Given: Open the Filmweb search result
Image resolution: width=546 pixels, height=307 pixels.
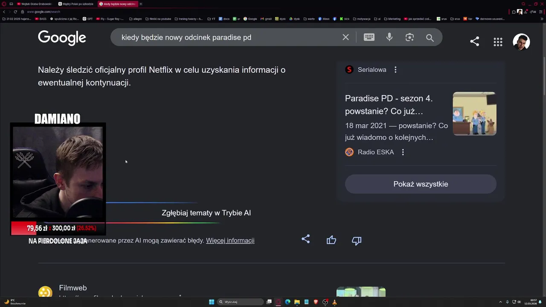Looking at the screenshot, I should coord(73,288).
